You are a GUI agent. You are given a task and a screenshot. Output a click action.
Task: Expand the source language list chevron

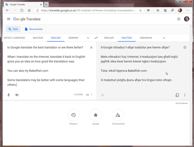[x=88, y=38]
